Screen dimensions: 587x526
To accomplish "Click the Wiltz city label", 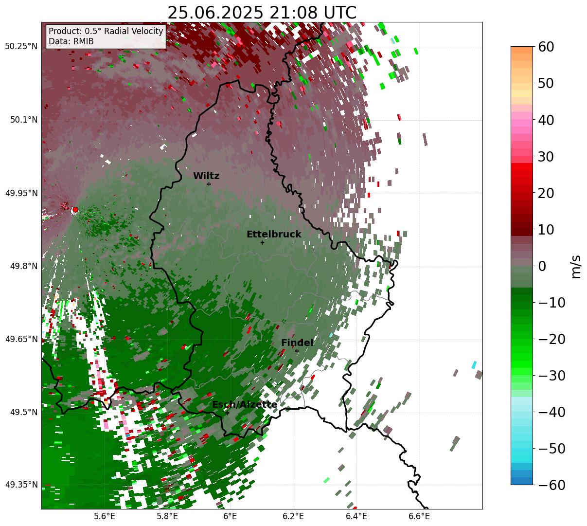I will [x=206, y=176].
